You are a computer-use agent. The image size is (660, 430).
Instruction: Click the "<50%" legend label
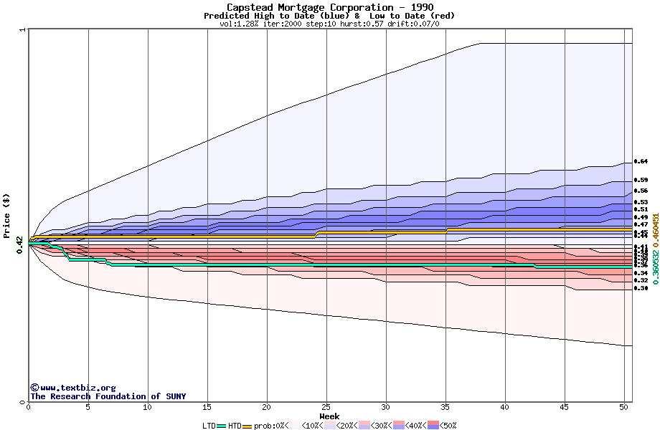[x=448, y=426]
